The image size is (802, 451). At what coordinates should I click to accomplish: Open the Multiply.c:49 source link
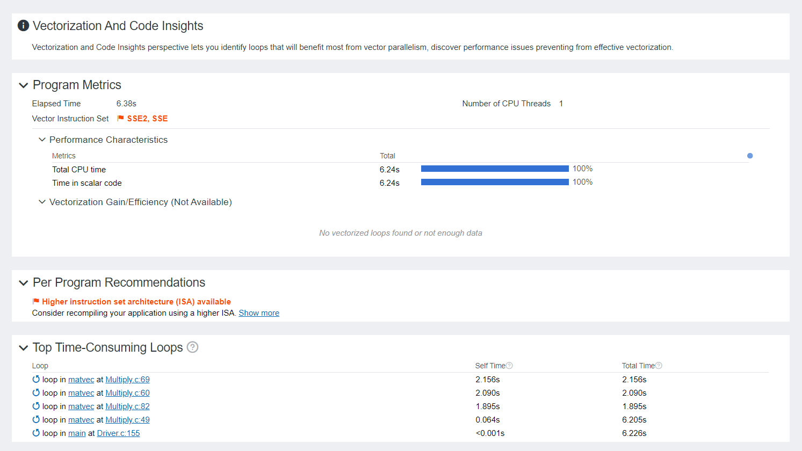(x=127, y=420)
